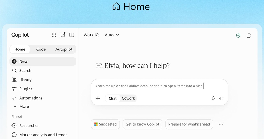Focus the prompt text input field

pyautogui.click(x=159, y=86)
